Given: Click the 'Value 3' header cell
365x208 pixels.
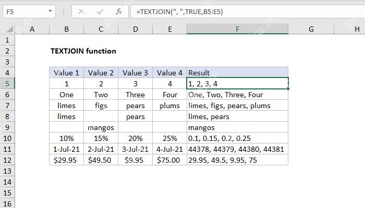Looking at the screenshot, I should click(x=135, y=73).
